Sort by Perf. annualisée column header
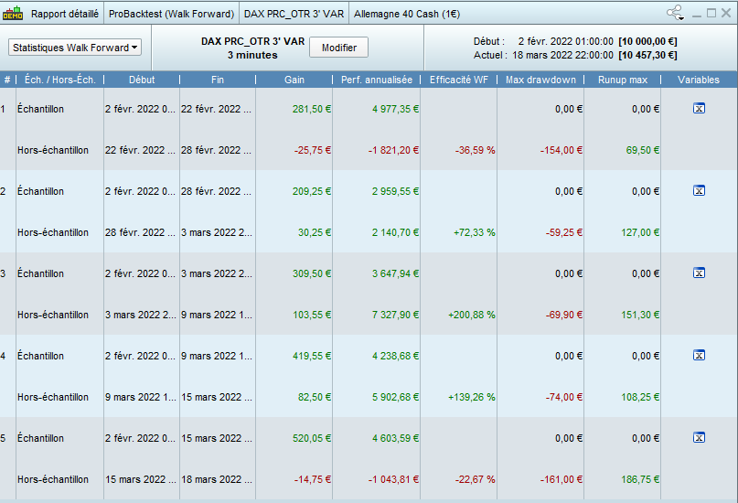Viewport: 738px width, 503px height. coord(377,80)
